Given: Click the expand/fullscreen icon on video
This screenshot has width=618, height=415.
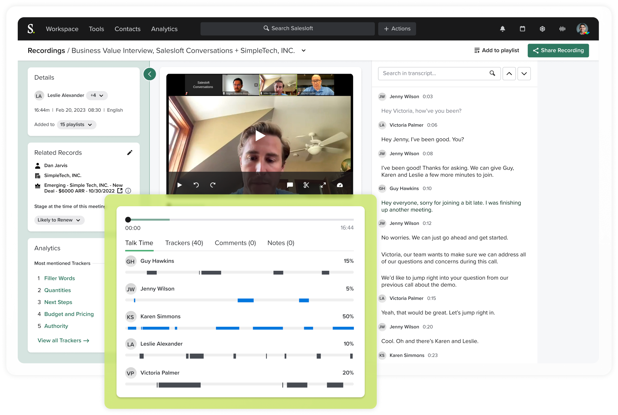Looking at the screenshot, I should point(323,184).
